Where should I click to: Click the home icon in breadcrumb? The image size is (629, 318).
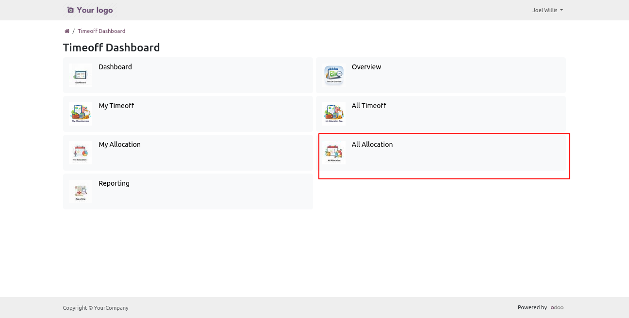tap(67, 31)
